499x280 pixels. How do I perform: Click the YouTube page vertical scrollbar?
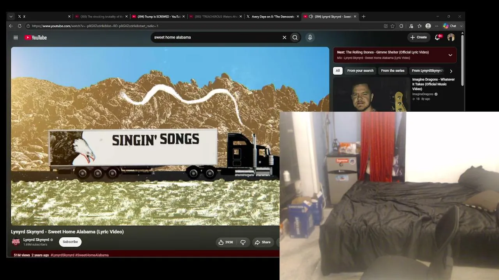click(462, 60)
